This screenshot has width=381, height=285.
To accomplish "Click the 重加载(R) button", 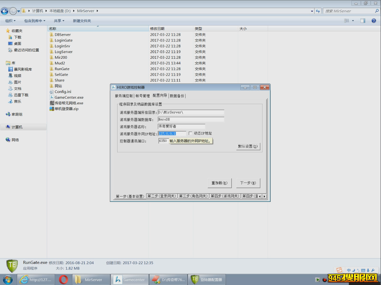I will [219, 183].
